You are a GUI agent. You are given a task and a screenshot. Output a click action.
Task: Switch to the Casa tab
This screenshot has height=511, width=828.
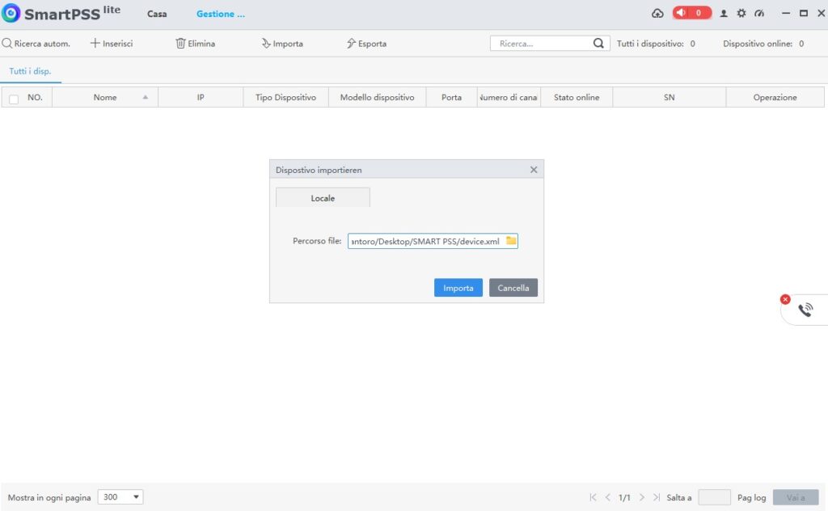coord(157,14)
